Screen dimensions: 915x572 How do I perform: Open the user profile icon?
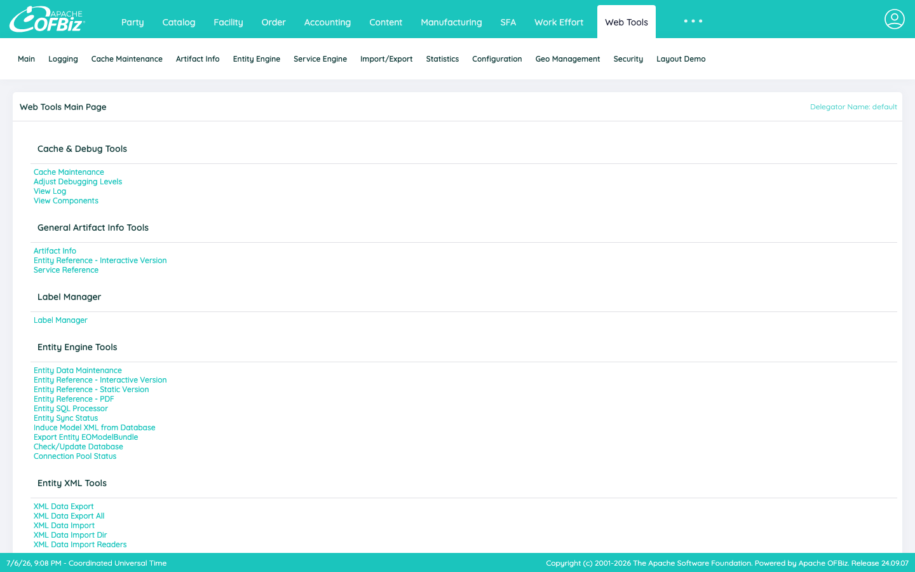(x=894, y=19)
